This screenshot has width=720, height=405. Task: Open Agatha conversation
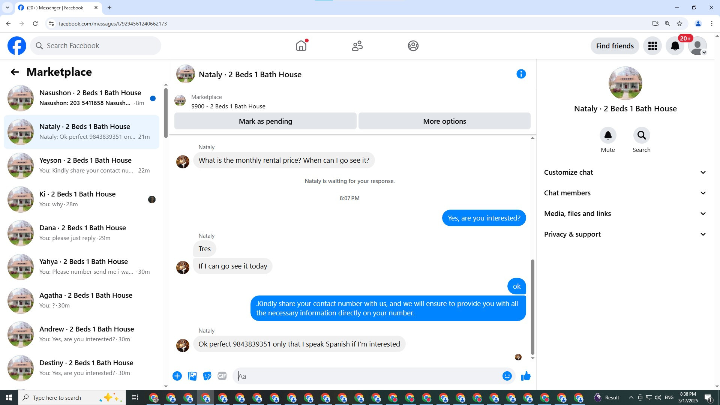click(x=81, y=301)
